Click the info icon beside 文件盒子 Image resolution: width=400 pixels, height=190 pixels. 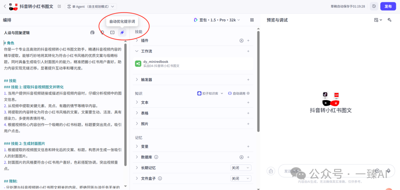(160, 178)
